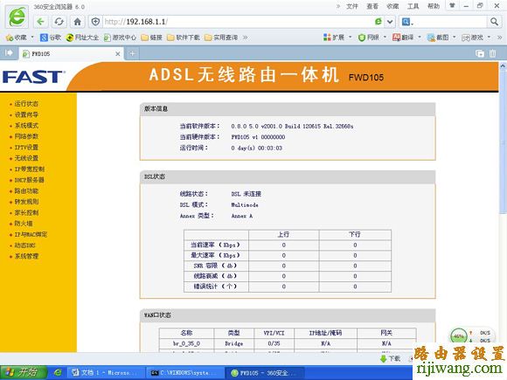The image size is (507, 380).
Task: Open 家长控制 parental control
Action: pyautogui.click(x=26, y=212)
